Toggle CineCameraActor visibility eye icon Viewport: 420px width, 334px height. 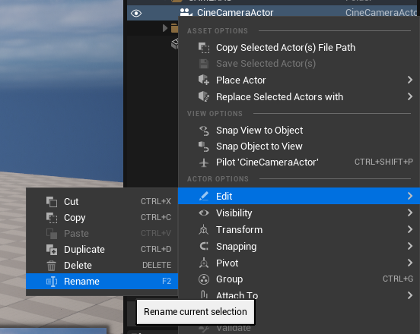click(x=136, y=13)
